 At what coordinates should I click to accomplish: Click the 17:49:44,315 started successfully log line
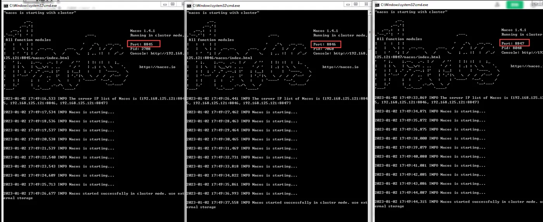click(458, 204)
